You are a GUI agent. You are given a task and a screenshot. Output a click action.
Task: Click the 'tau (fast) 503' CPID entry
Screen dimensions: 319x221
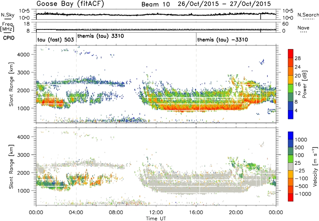tap(55, 39)
